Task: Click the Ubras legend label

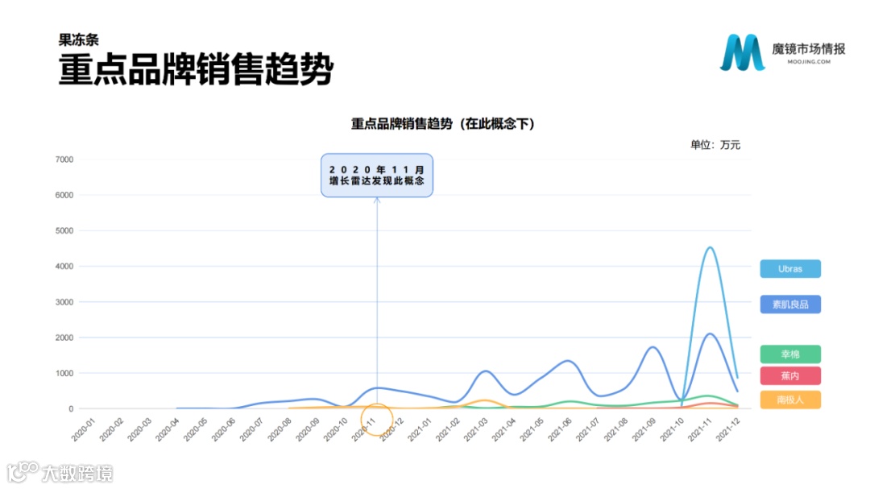Action: [x=790, y=268]
